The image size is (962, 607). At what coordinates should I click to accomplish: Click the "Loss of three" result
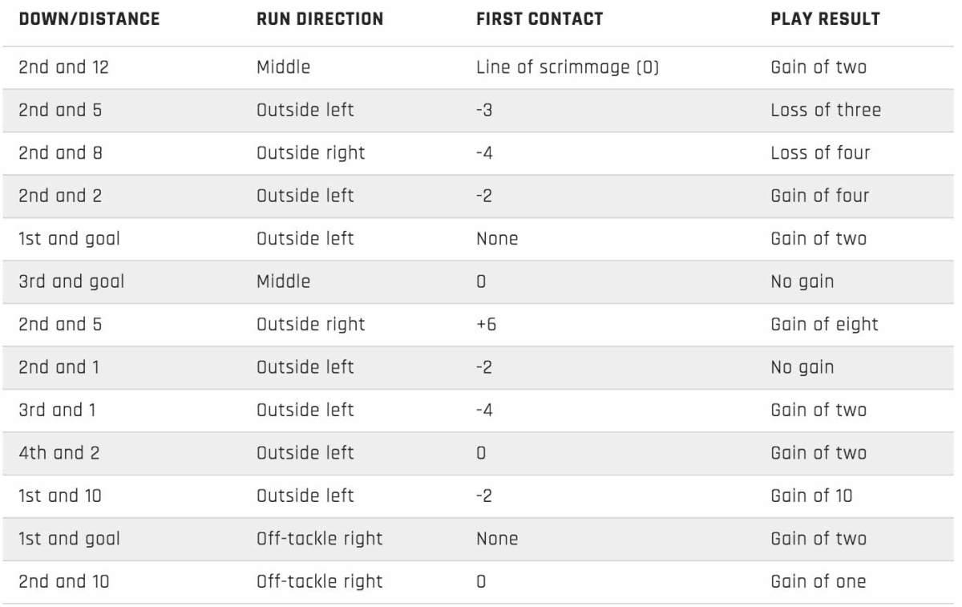826,110
